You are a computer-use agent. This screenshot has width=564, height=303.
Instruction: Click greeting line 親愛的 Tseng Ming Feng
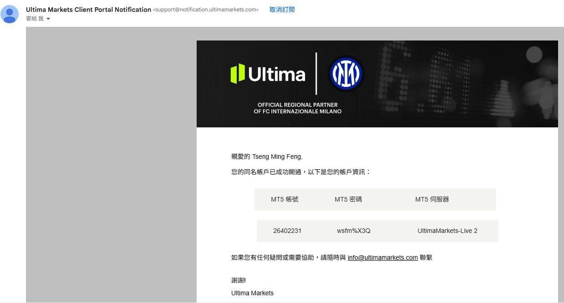[267, 157]
